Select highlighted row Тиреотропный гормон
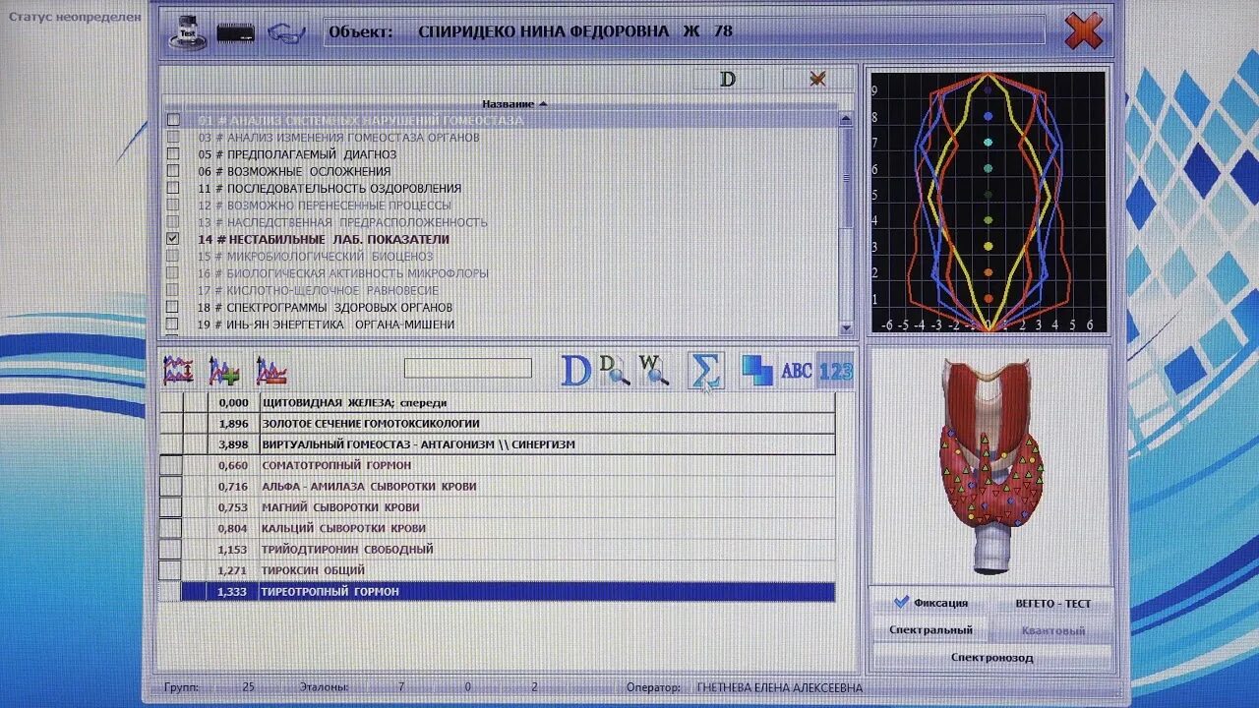 tap(498, 591)
